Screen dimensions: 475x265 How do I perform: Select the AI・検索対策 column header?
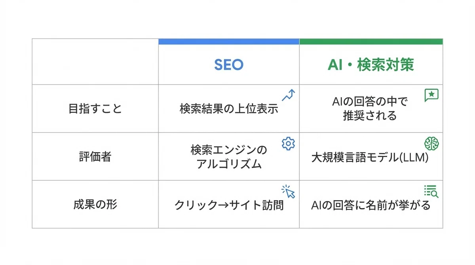click(x=371, y=65)
